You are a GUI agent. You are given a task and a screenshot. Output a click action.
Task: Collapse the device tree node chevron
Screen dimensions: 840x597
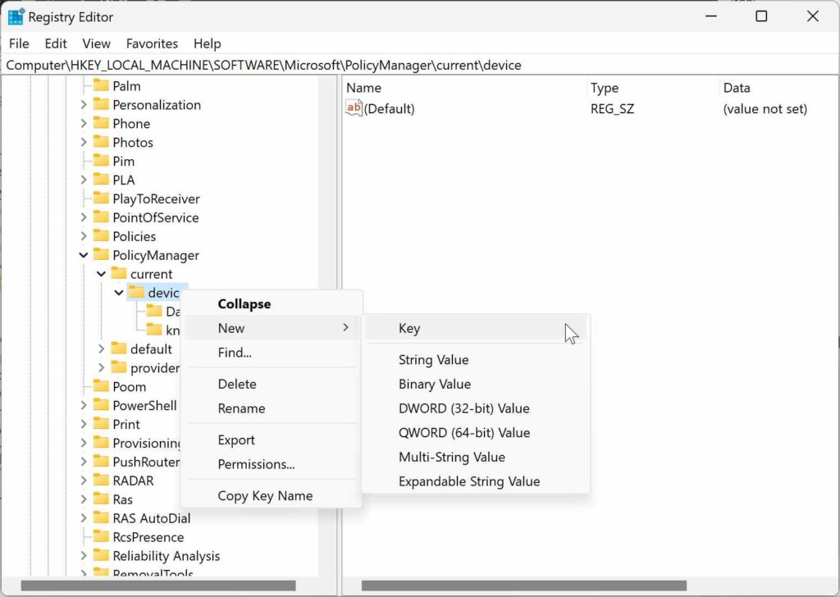point(119,292)
